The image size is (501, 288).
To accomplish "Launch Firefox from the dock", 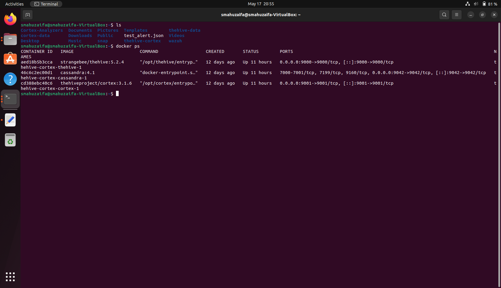I will tap(10, 19).
